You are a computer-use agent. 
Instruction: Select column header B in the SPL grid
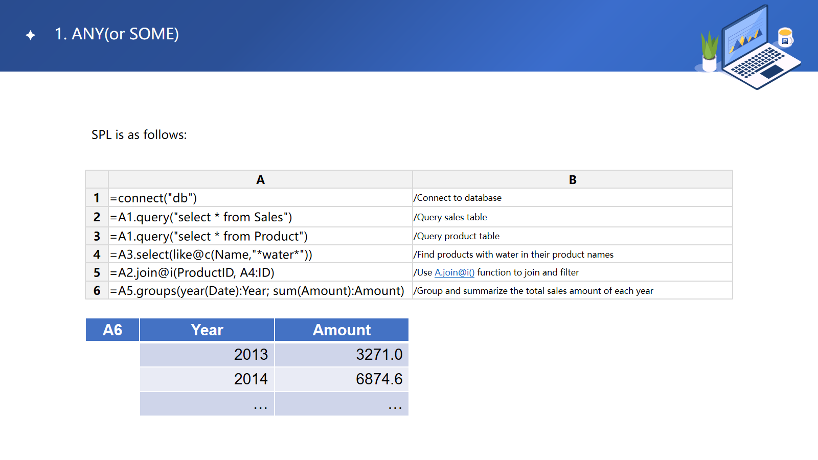tap(572, 180)
